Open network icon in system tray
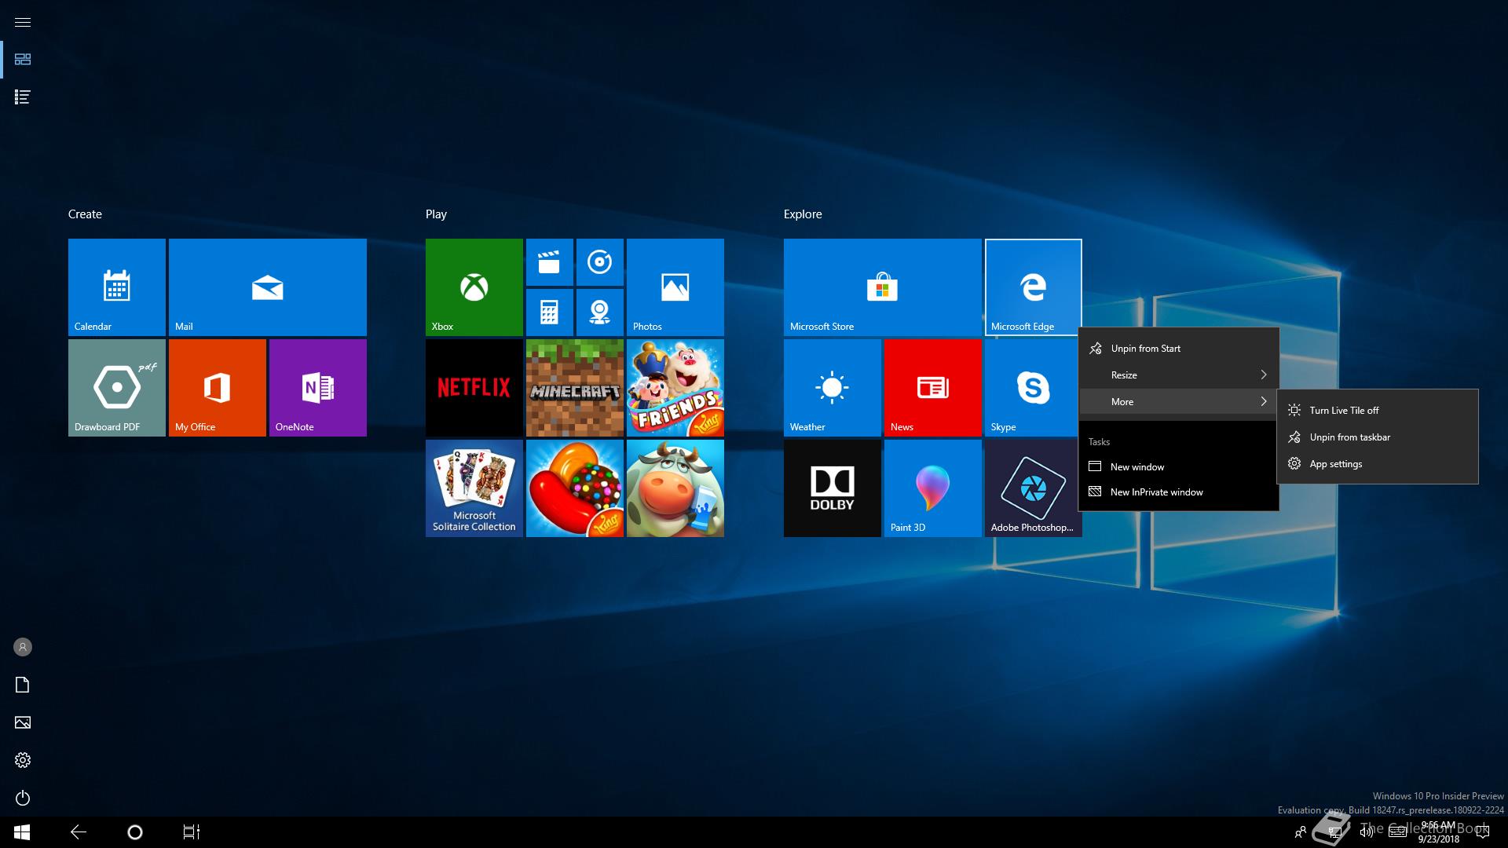This screenshot has height=848, width=1508. click(x=1334, y=832)
